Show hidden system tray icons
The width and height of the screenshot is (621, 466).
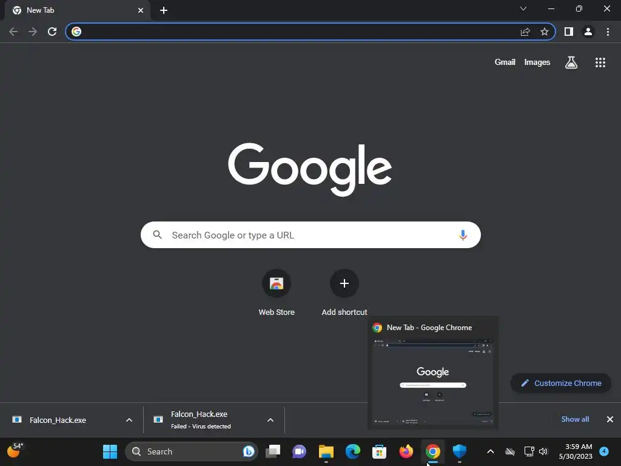[490, 451]
